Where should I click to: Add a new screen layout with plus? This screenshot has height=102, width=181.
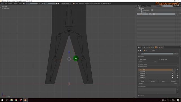(38, 4)
